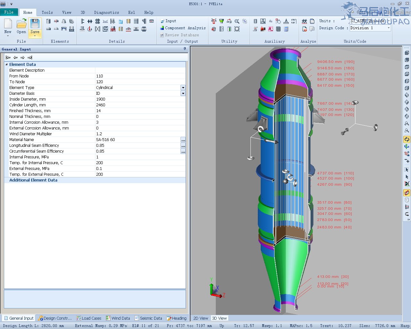Open the Analyze run icon
This screenshot has width=411, height=329.
pos(304,21)
